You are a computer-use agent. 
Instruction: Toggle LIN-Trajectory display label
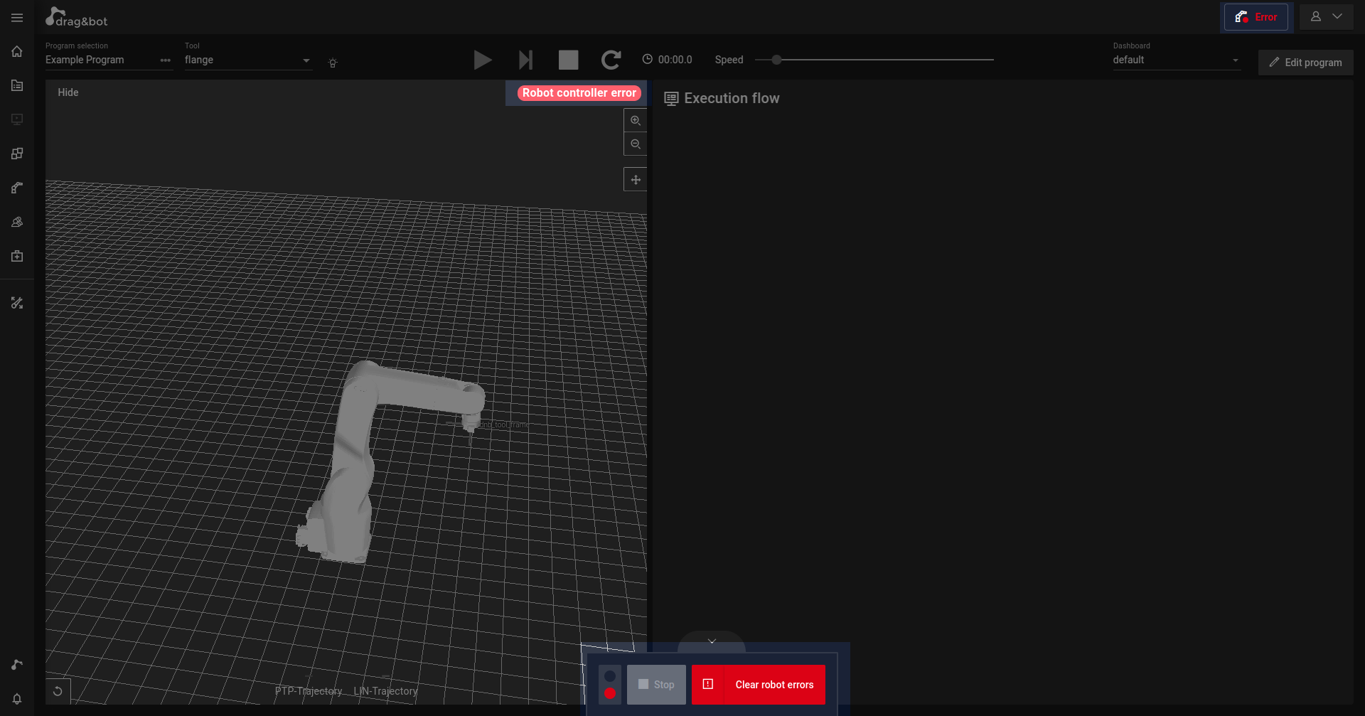tap(385, 691)
